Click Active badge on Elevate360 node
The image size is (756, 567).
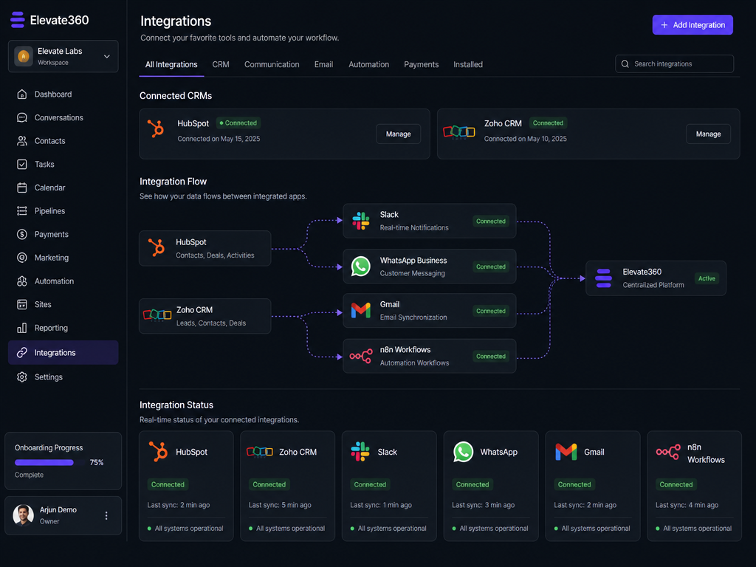pos(707,278)
